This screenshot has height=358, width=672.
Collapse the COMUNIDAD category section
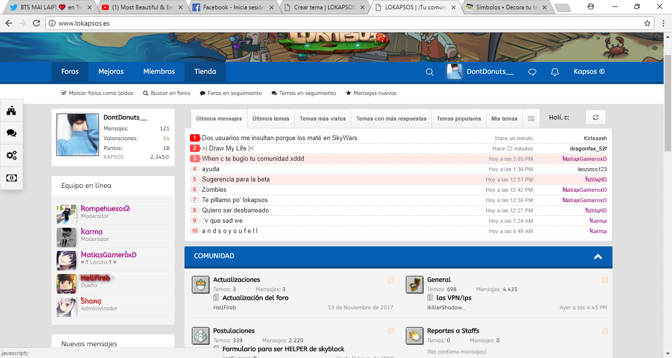coord(598,256)
